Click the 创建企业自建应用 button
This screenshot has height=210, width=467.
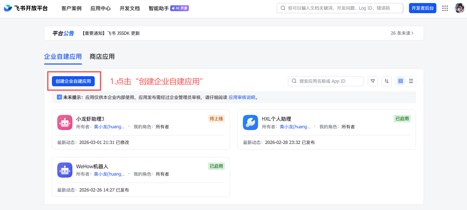point(73,81)
